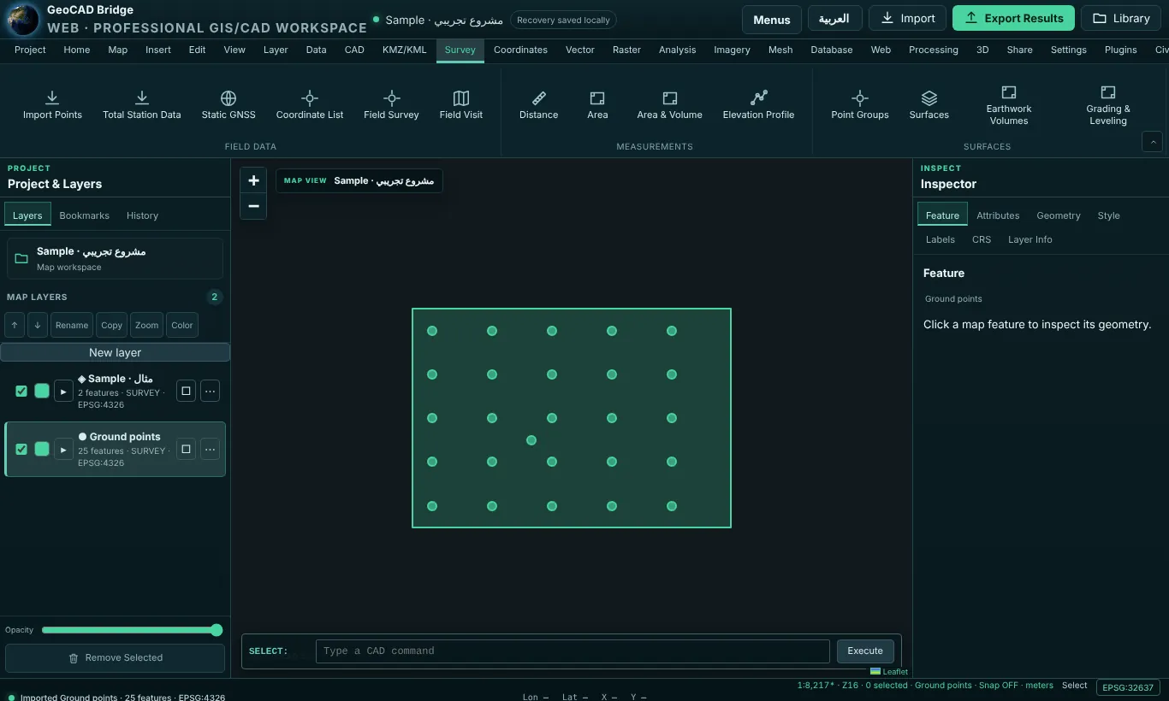Move the selected layer up with the arrow icon
Screen dimensions: 1169x701
coord(15,325)
